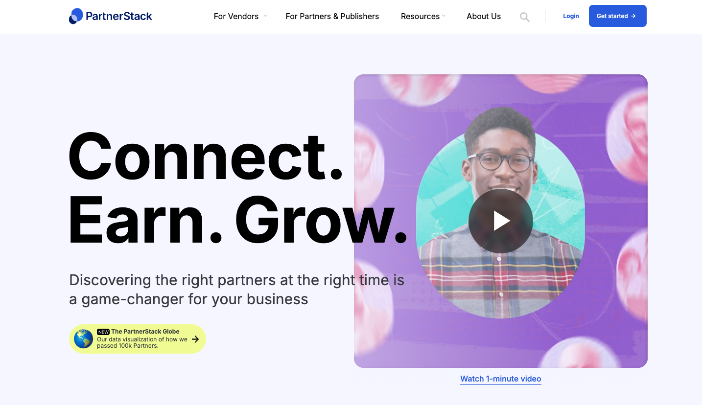This screenshot has height=405, width=702.
Task: Follow the Watch 1-minute video link
Action: 501,379
